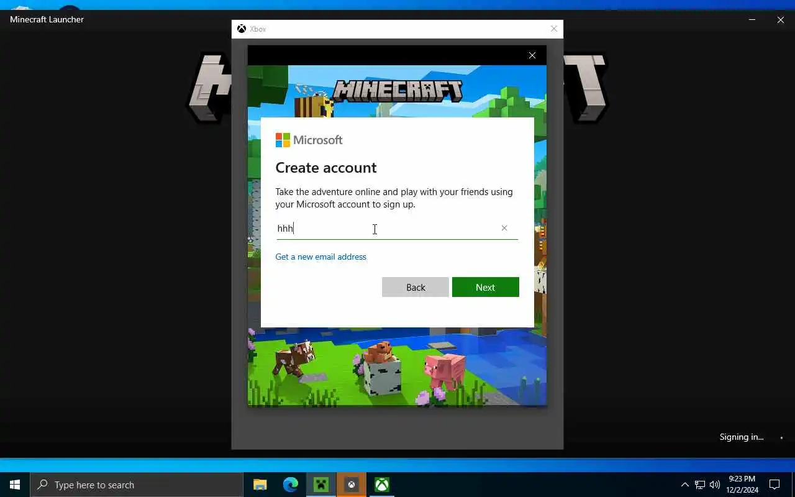Click the green Next button

tap(485, 287)
